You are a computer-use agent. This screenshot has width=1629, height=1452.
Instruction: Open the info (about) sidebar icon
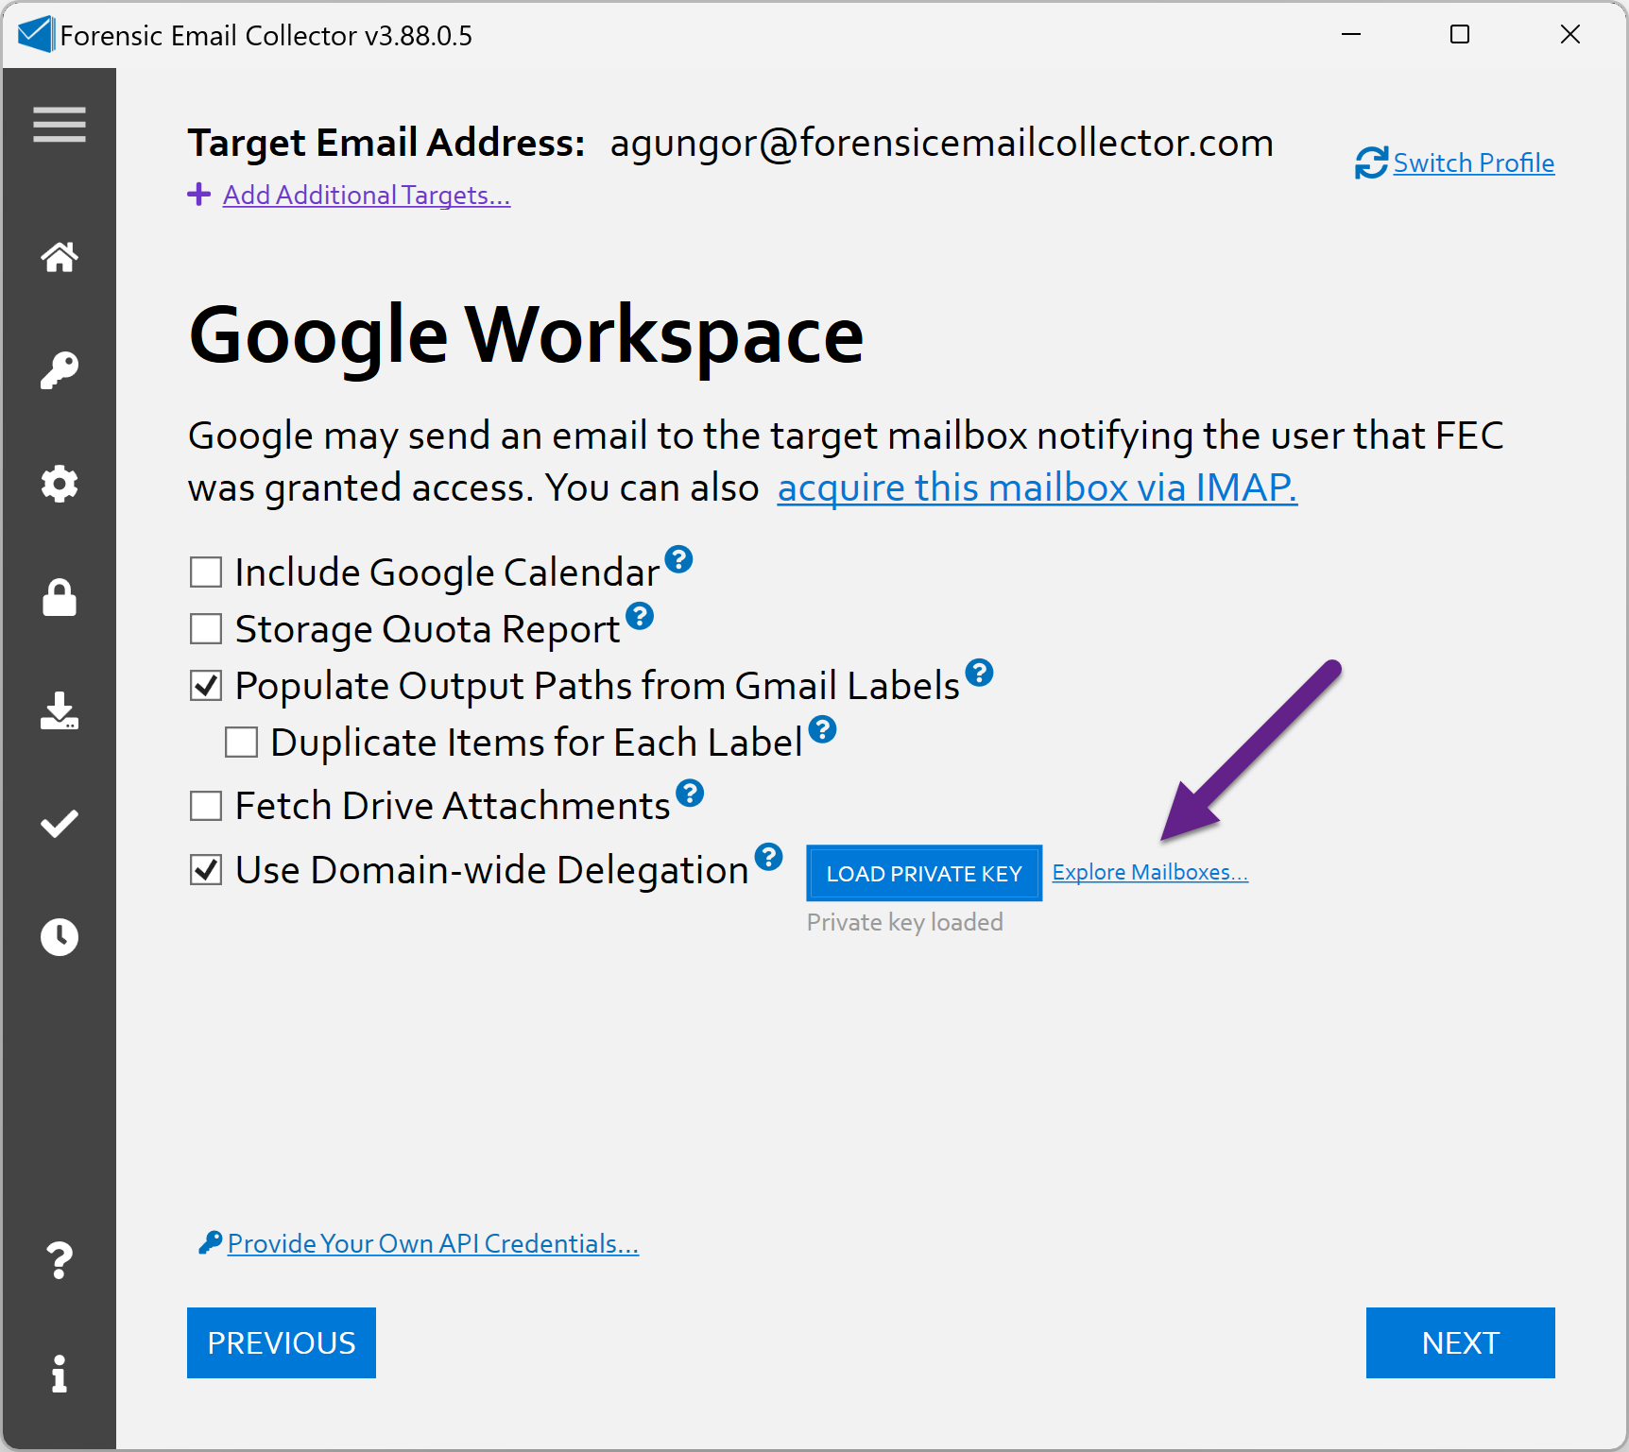[60, 1374]
